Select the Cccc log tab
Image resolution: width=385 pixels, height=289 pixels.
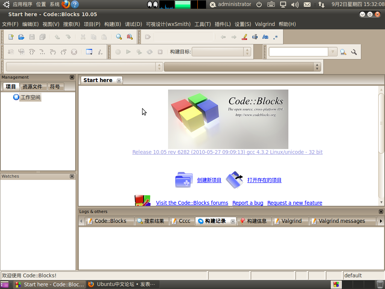[x=181, y=221]
